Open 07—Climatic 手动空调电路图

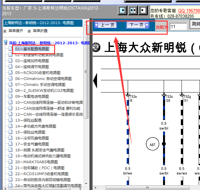click(x=40, y=85)
